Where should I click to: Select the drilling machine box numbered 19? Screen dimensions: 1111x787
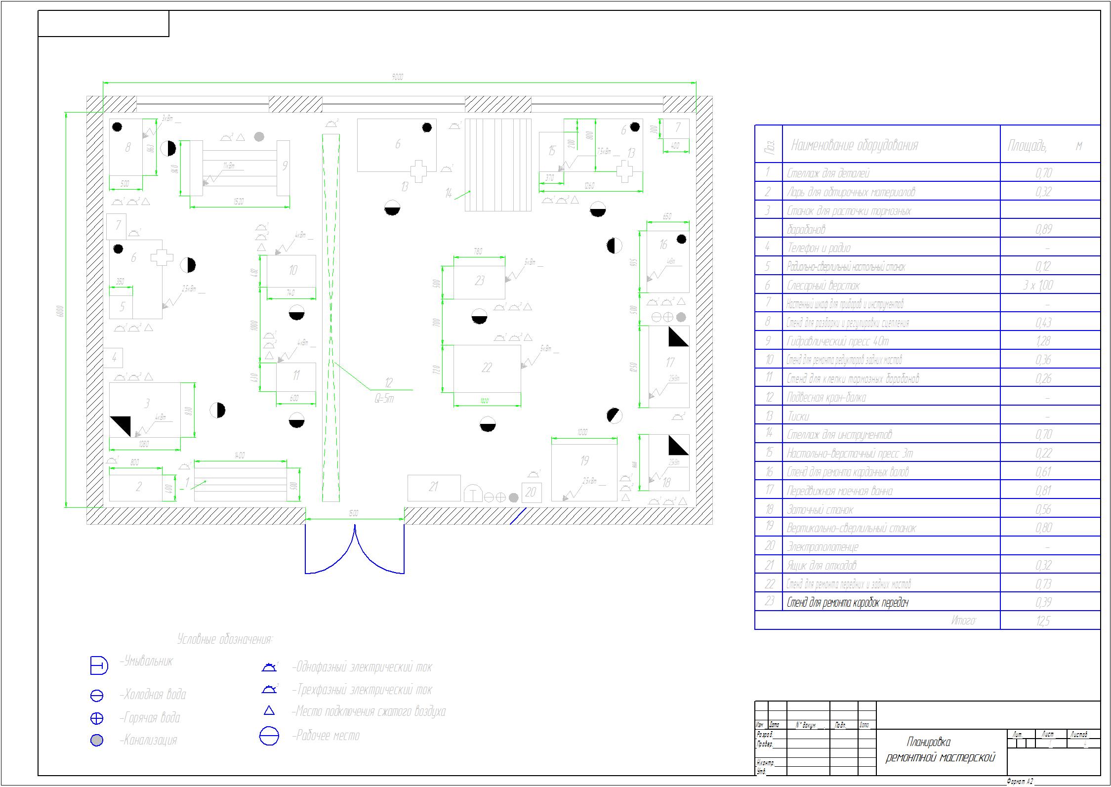584,472
